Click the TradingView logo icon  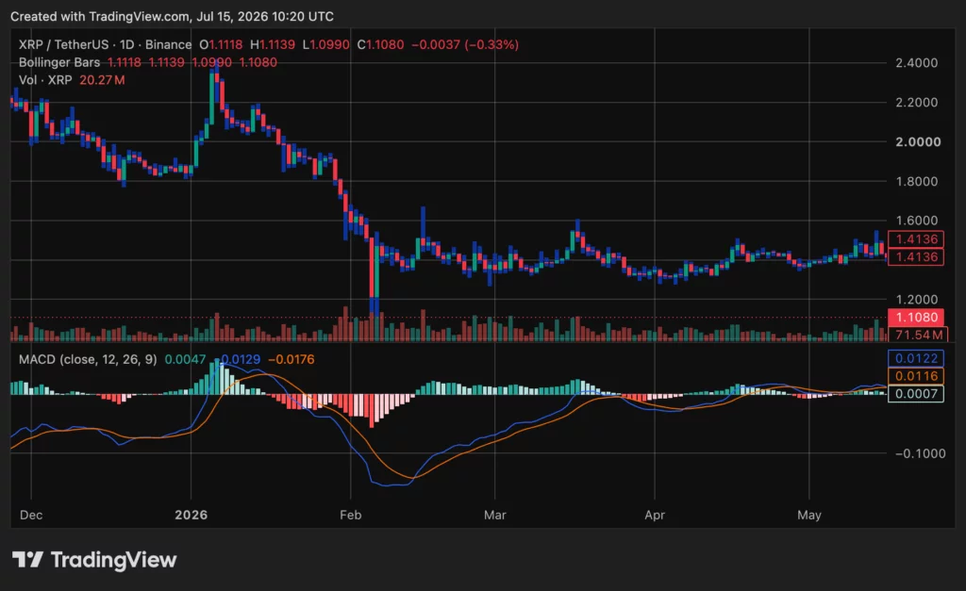(x=27, y=560)
